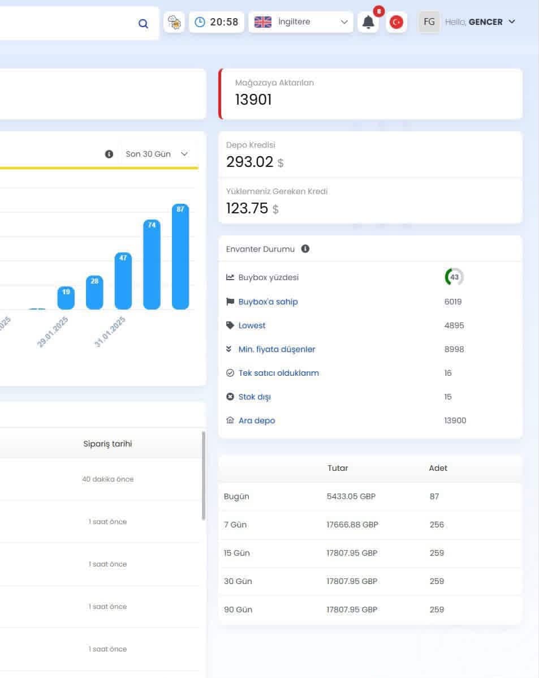Open the İngiltere country dropdown
The image size is (539, 678).
(x=301, y=22)
